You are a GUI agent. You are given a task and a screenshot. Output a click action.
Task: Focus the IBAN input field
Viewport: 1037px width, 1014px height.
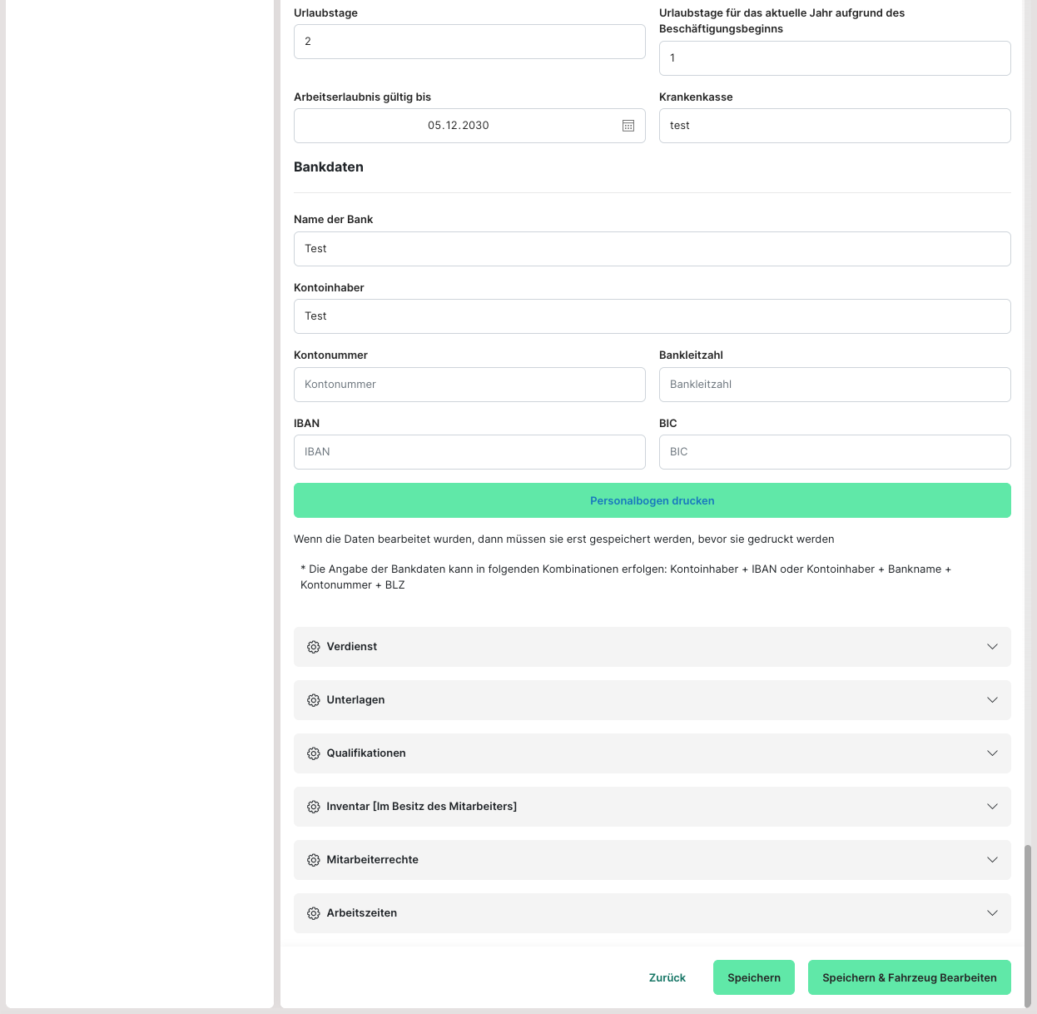(469, 452)
